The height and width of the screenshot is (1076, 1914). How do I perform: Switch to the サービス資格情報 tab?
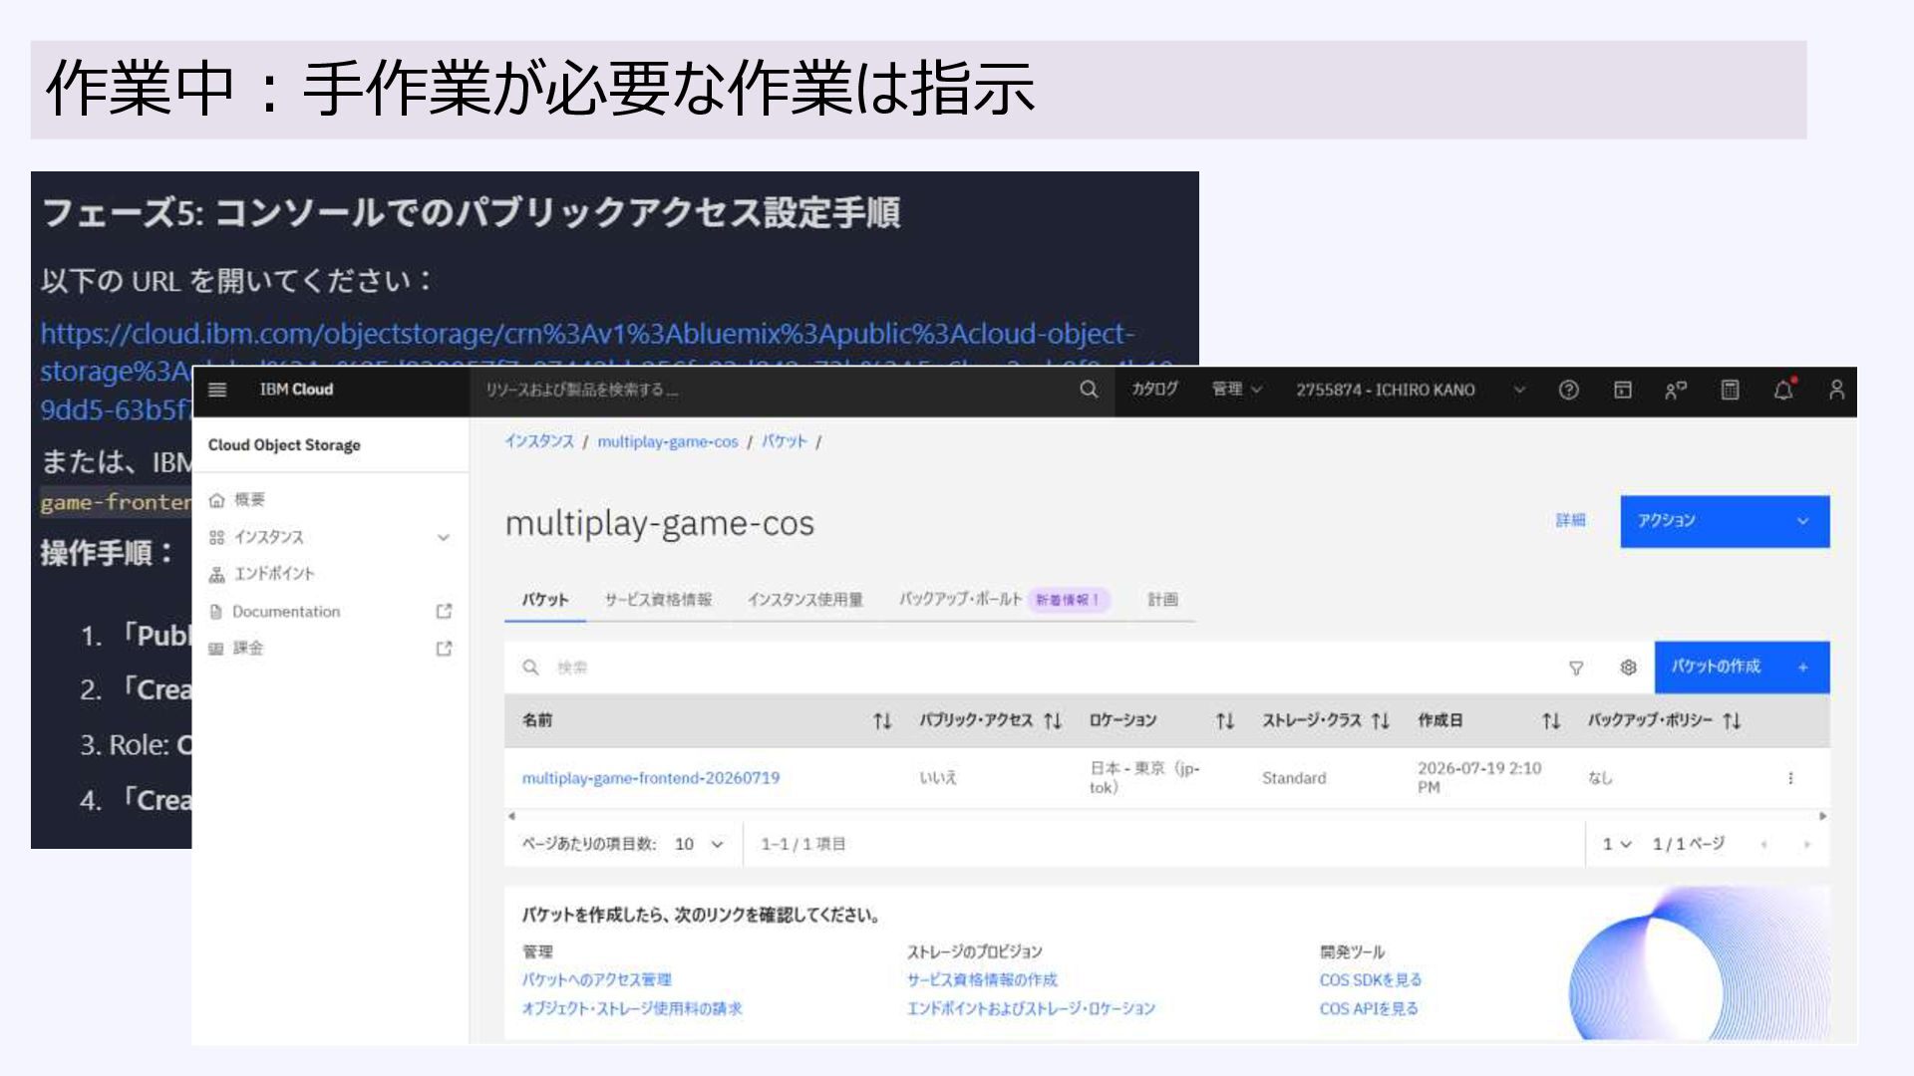click(658, 600)
